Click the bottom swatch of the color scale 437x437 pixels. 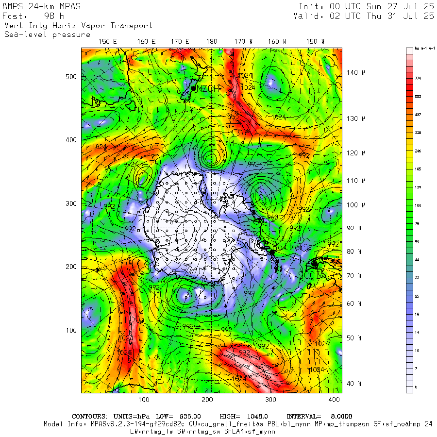coord(409,390)
